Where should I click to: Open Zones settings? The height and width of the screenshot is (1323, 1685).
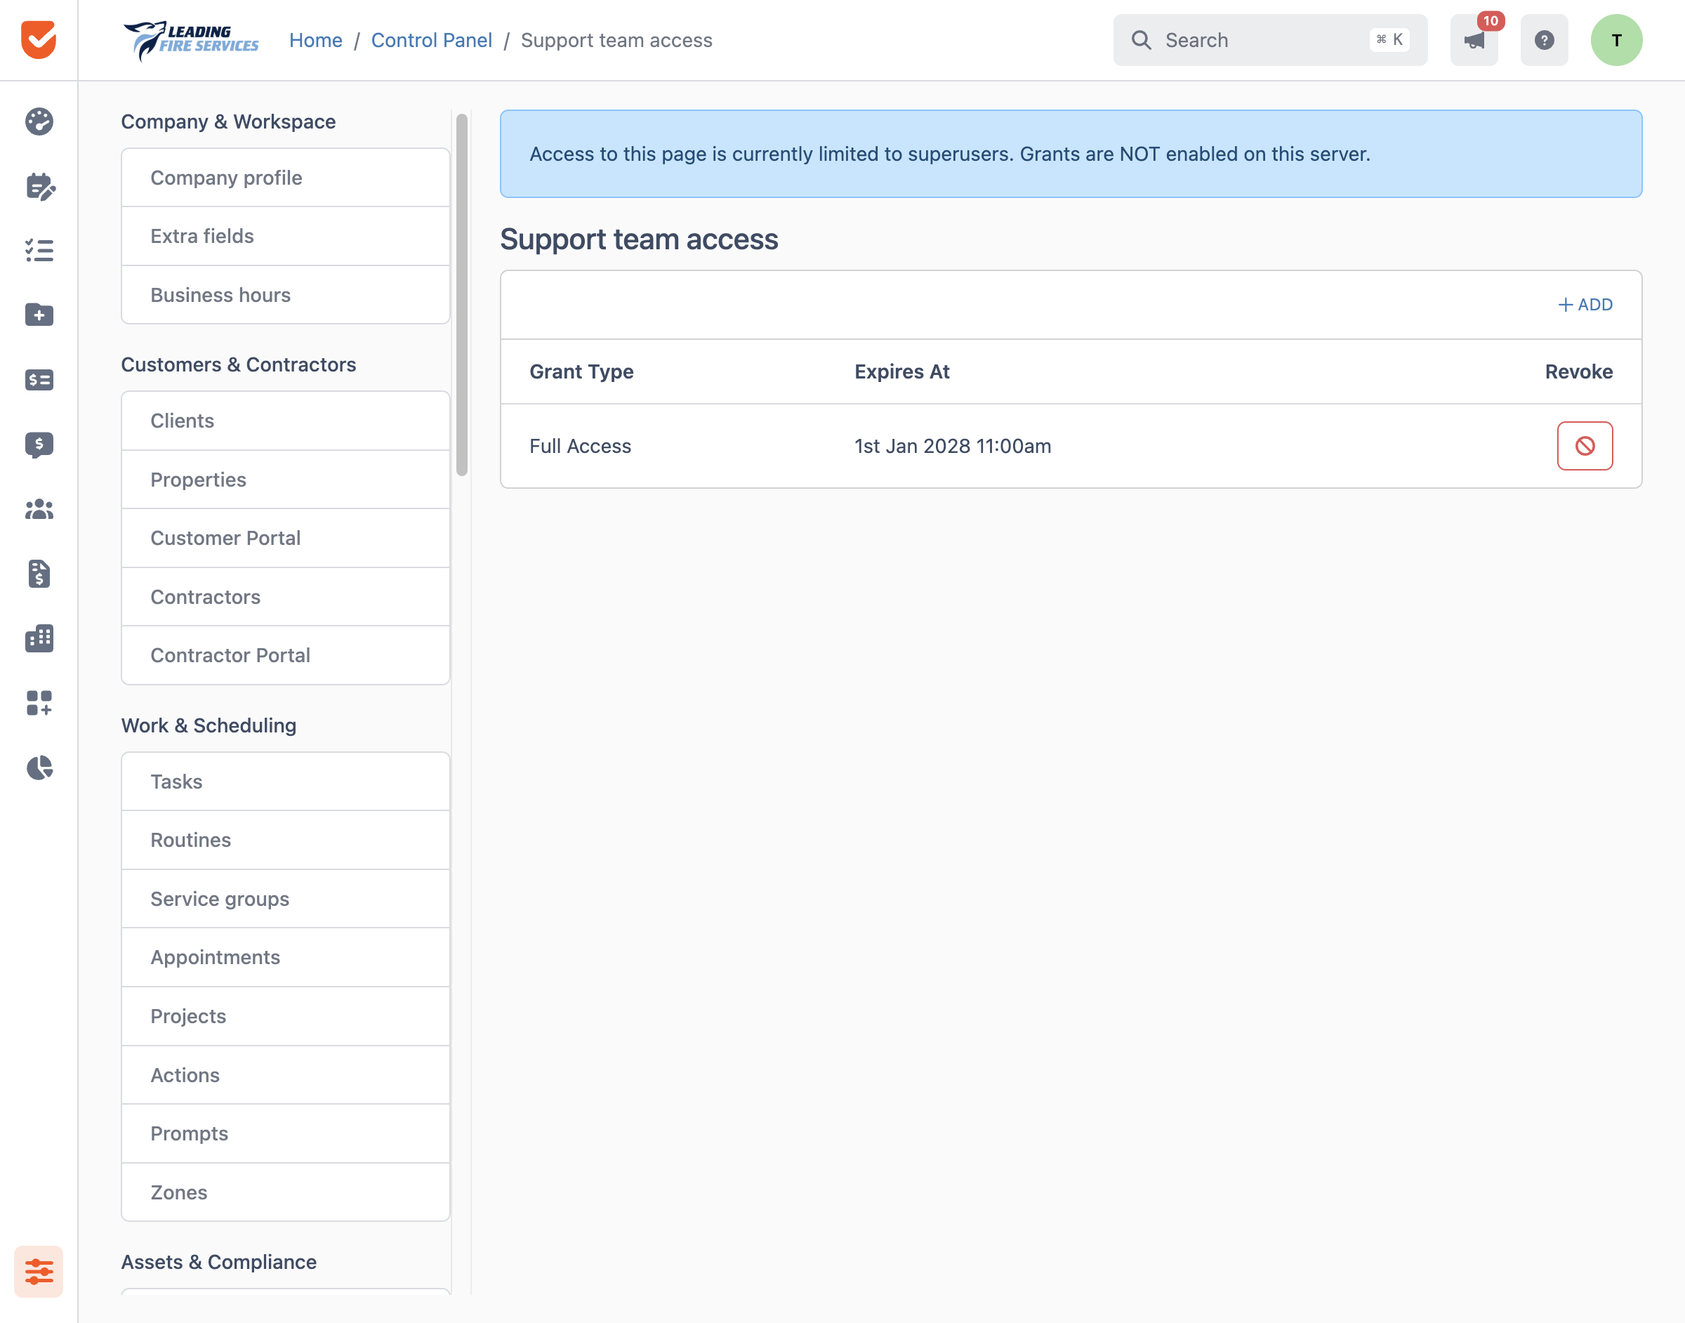coord(285,1192)
